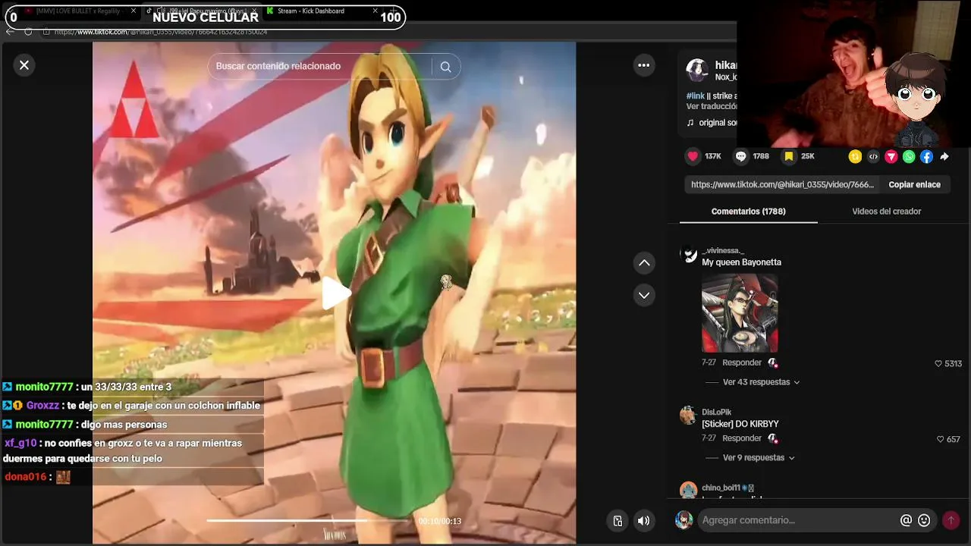Click the Agregar comentario input field
Viewport: 971px width, 546px height.
[x=797, y=520]
